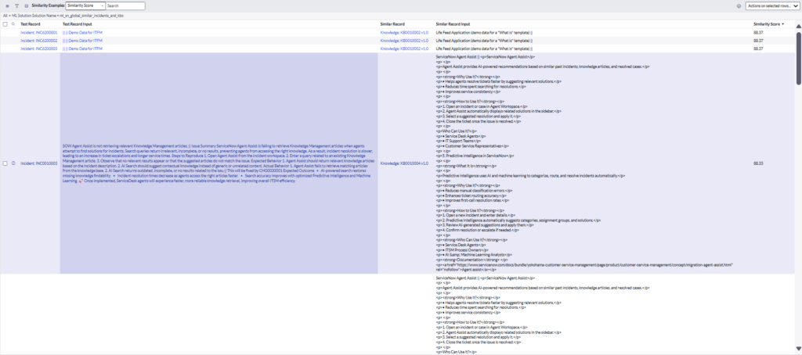Screen dimensions: 802x355
Task: Click the Similar Record column header
Action: (393, 24)
